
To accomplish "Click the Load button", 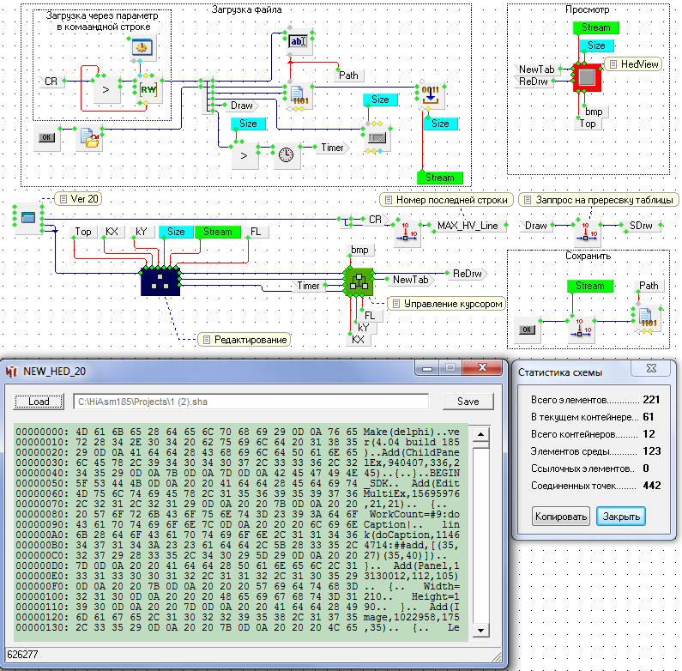I will coord(39,402).
